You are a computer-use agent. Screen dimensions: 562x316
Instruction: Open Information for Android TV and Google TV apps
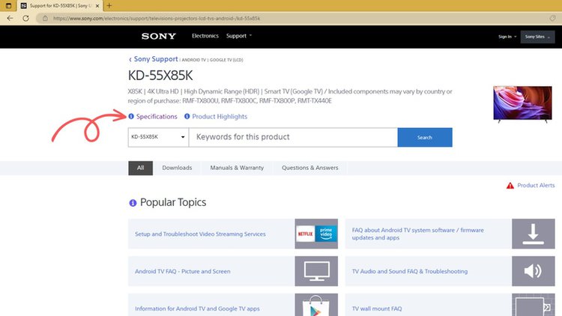click(x=198, y=309)
